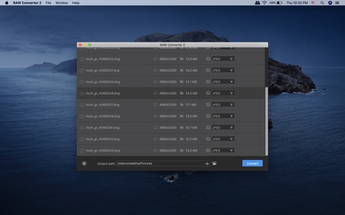
Task: Open JPEG format dropdown for ricoh_gr_r0460291.dng
Action: coord(223,127)
